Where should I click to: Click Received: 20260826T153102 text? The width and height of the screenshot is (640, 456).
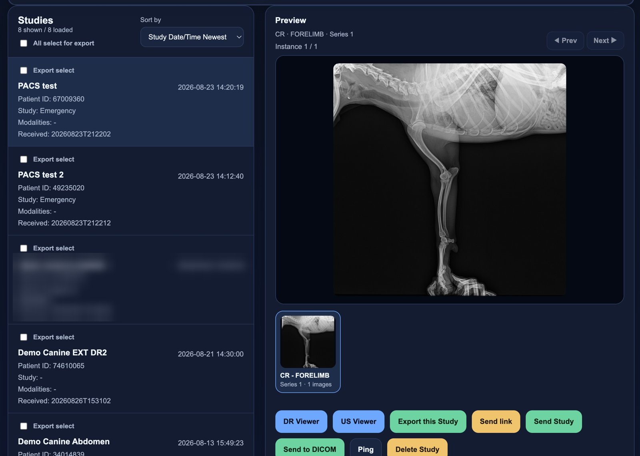(x=64, y=401)
